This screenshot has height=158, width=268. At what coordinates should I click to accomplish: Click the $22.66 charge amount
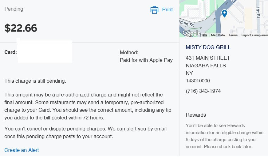point(21,28)
